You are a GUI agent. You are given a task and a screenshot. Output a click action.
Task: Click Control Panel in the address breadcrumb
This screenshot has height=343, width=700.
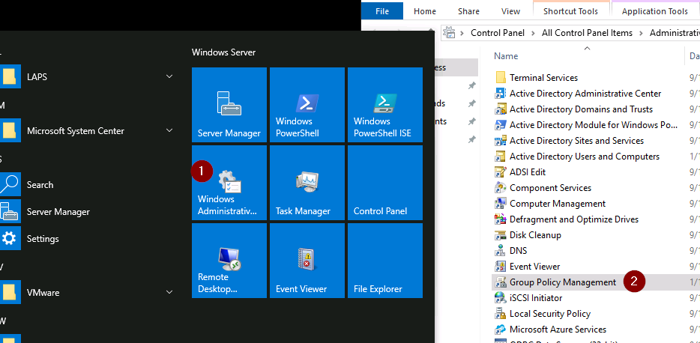coord(498,33)
